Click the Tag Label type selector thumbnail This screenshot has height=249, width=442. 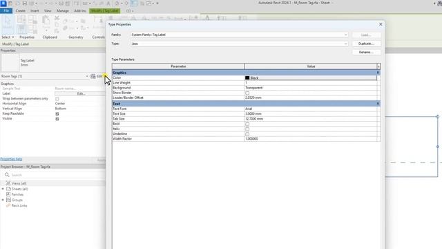[x=10, y=62]
